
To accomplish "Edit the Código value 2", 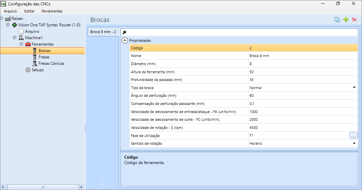I will point(303,48).
